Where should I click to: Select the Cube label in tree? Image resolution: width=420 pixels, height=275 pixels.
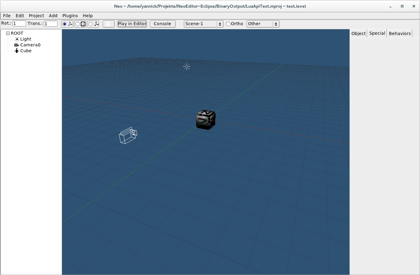tap(26, 51)
